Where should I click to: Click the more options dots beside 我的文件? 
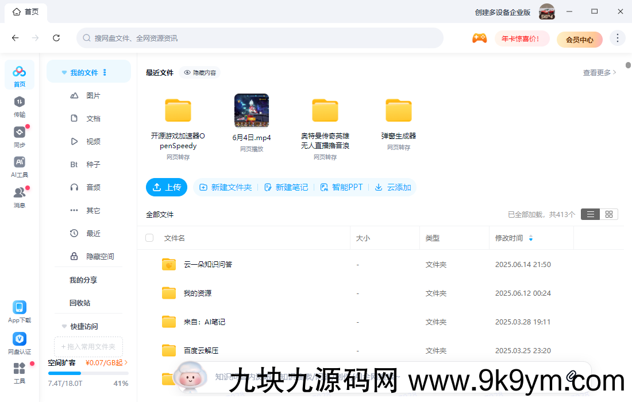(x=105, y=72)
